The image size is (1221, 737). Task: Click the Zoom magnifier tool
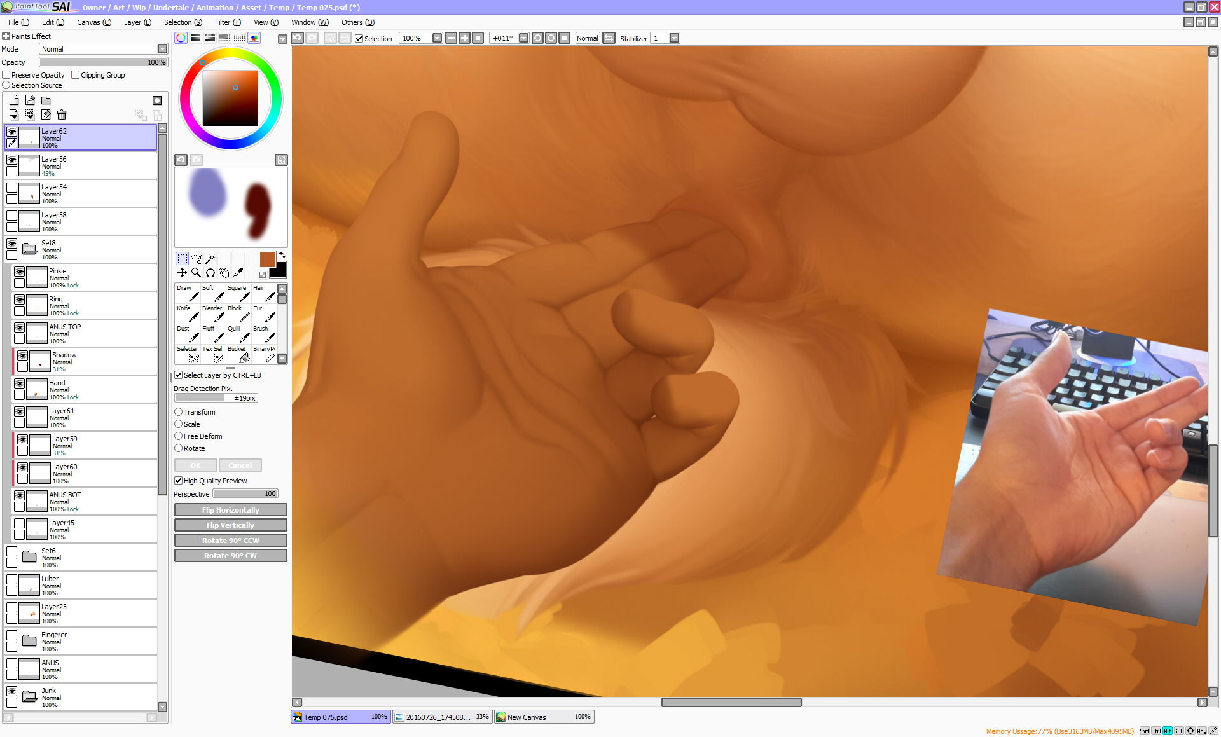click(x=196, y=273)
